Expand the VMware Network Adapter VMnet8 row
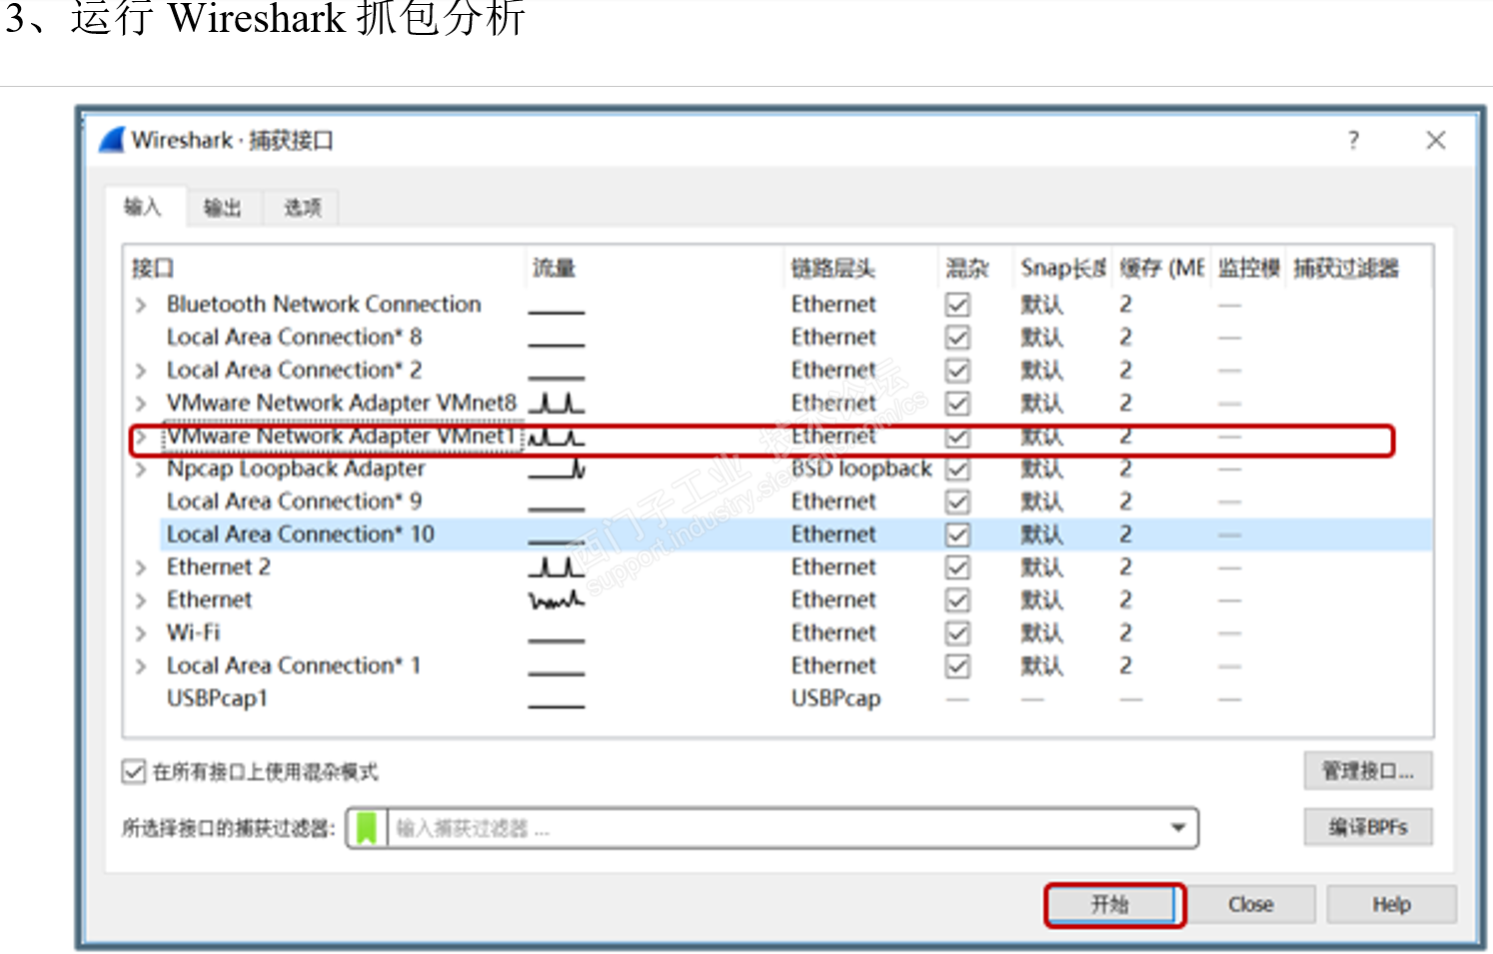 pos(141,404)
